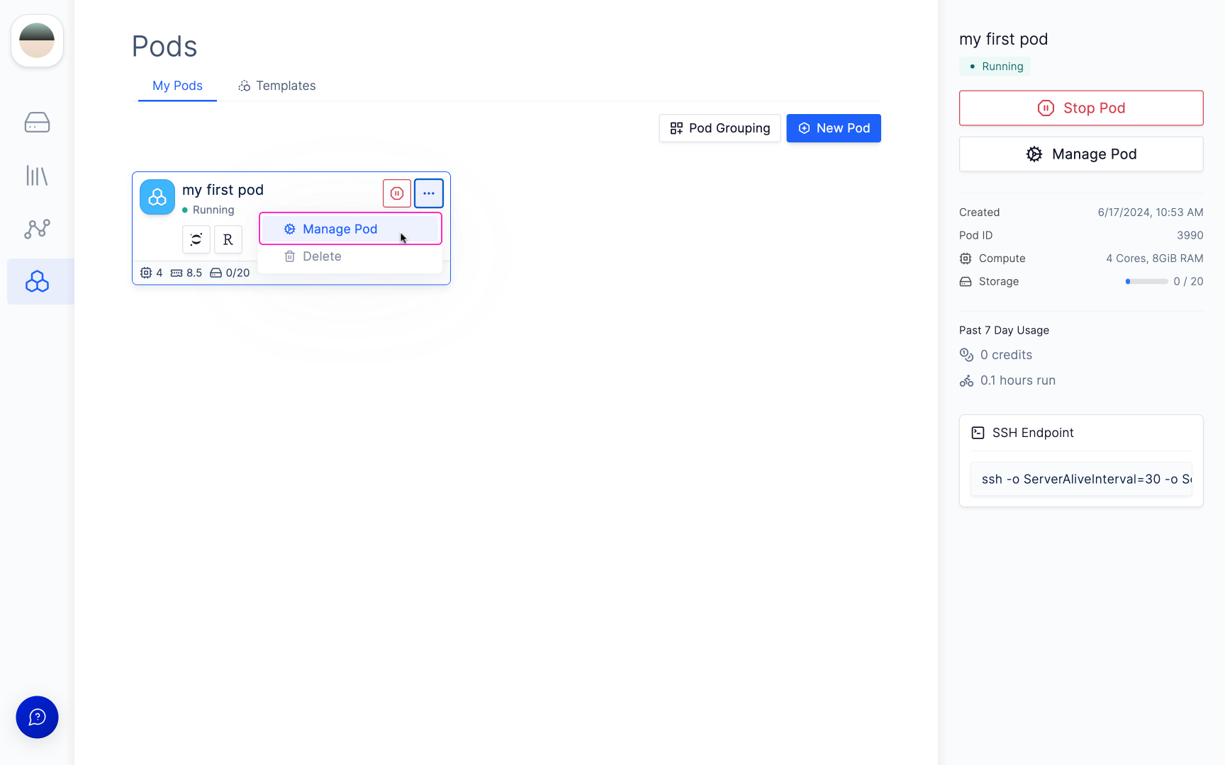
Task: Create a New Pod
Action: (834, 128)
